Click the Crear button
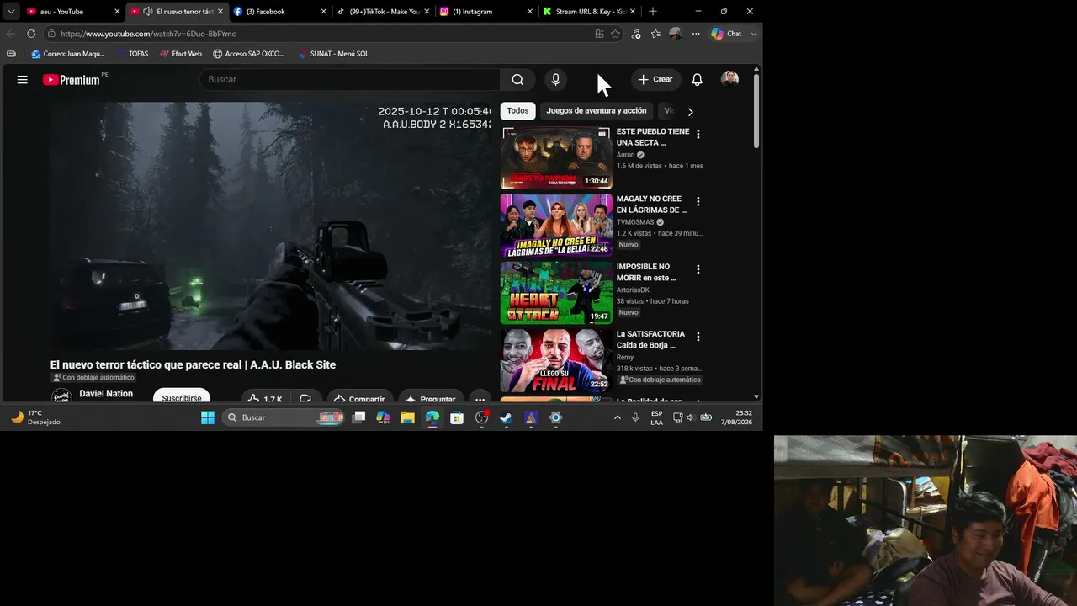The height and width of the screenshot is (606, 1077). click(655, 80)
